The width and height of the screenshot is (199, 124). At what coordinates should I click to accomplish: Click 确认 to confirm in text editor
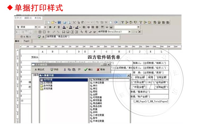point(89,69)
